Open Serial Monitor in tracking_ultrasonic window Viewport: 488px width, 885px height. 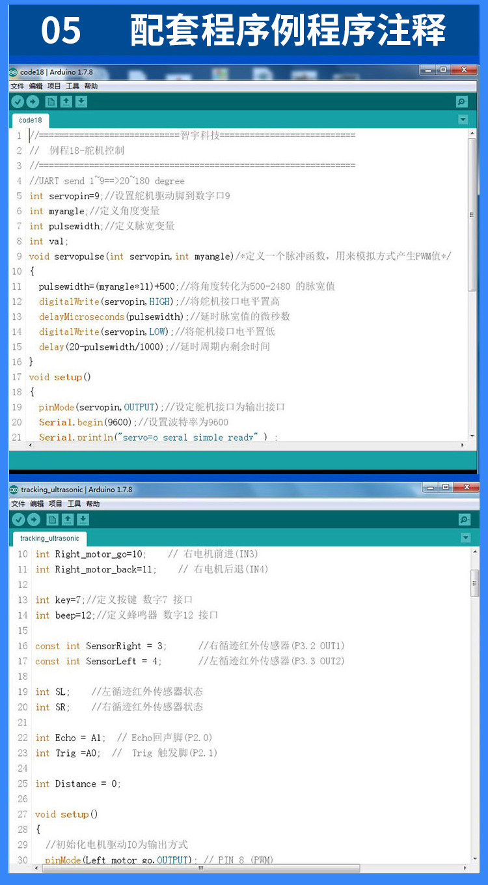point(465,520)
